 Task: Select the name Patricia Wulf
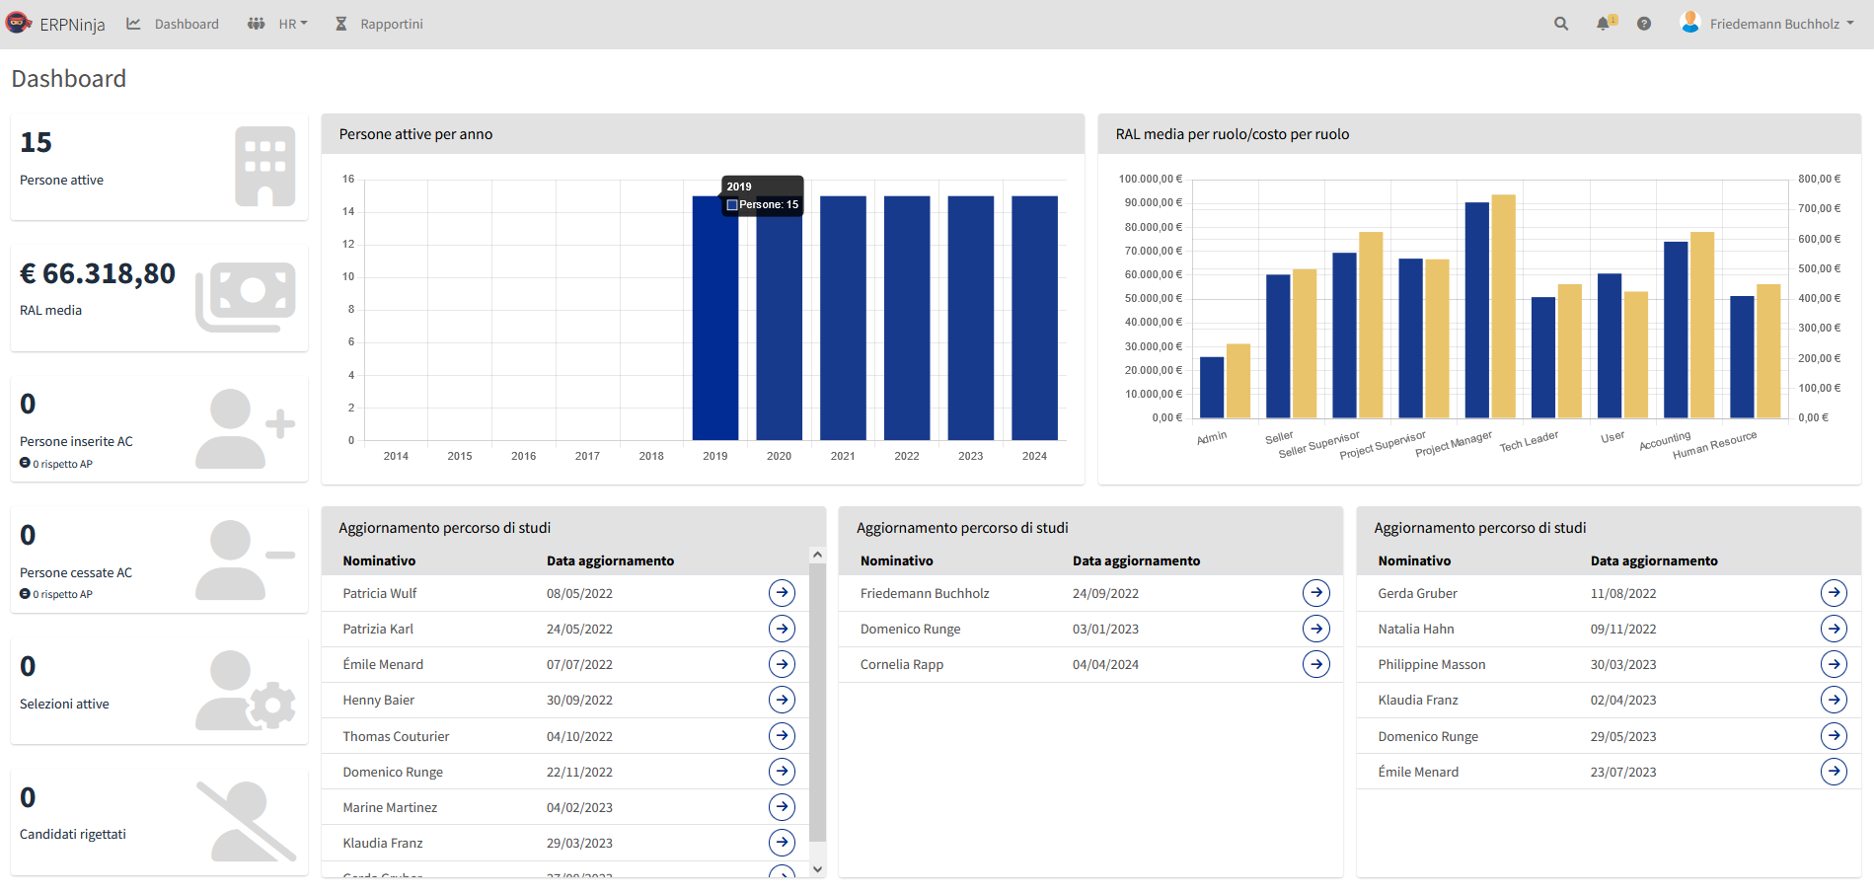(x=380, y=593)
